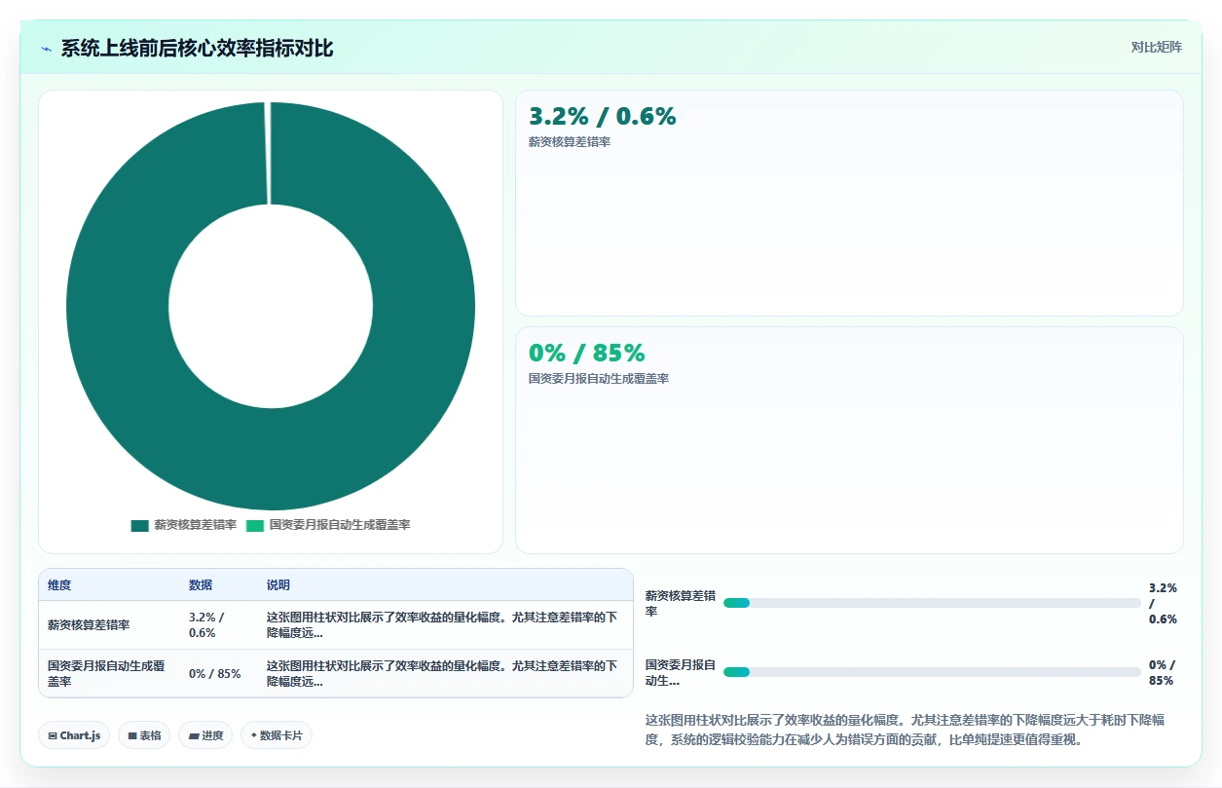Click the explanatory paragraph under the progress bars
The height and width of the screenshot is (788, 1222).
point(906,730)
